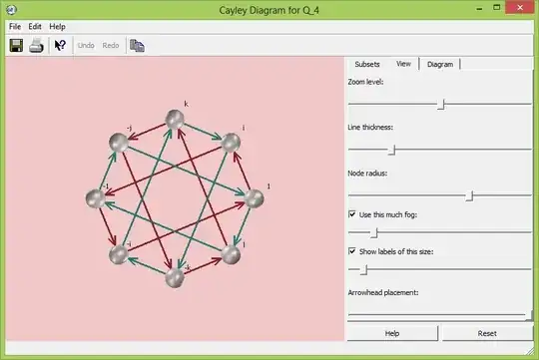
Task: Open the Help menu
Action: coord(57,27)
